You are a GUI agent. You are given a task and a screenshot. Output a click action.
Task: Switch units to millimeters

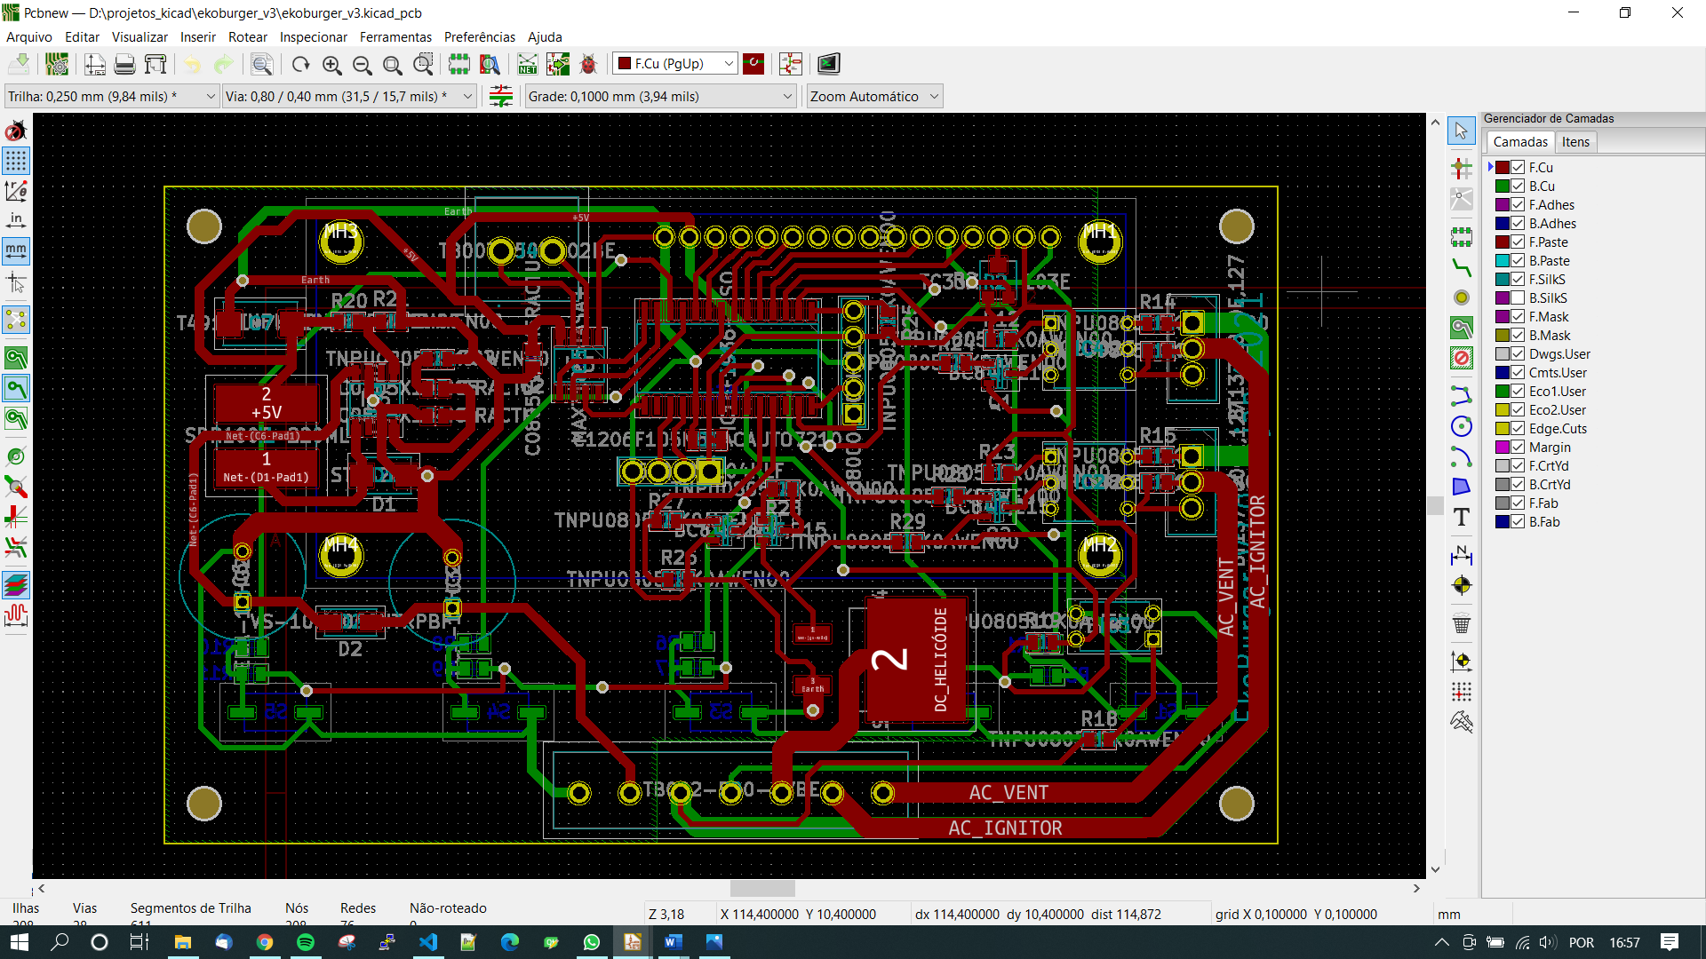pos(16,250)
